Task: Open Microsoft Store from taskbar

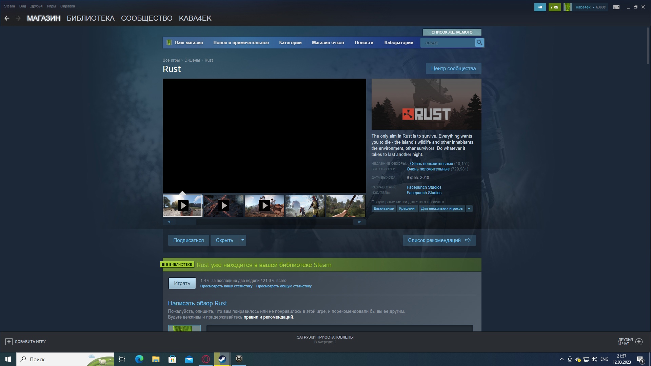Action: tap(172, 359)
